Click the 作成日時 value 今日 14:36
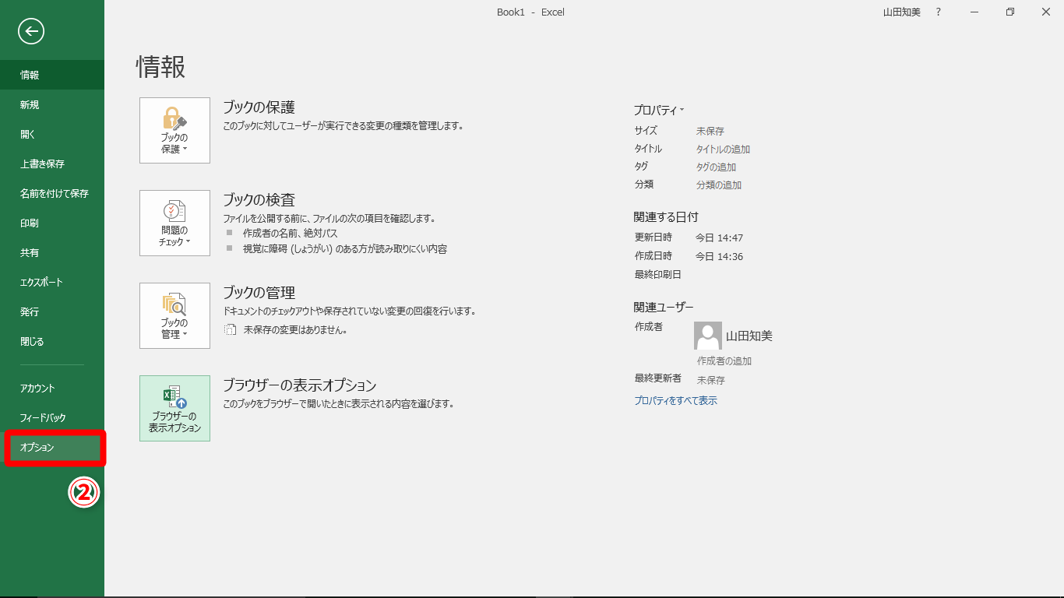Viewport: 1064px width, 598px height. click(x=719, y=256)
